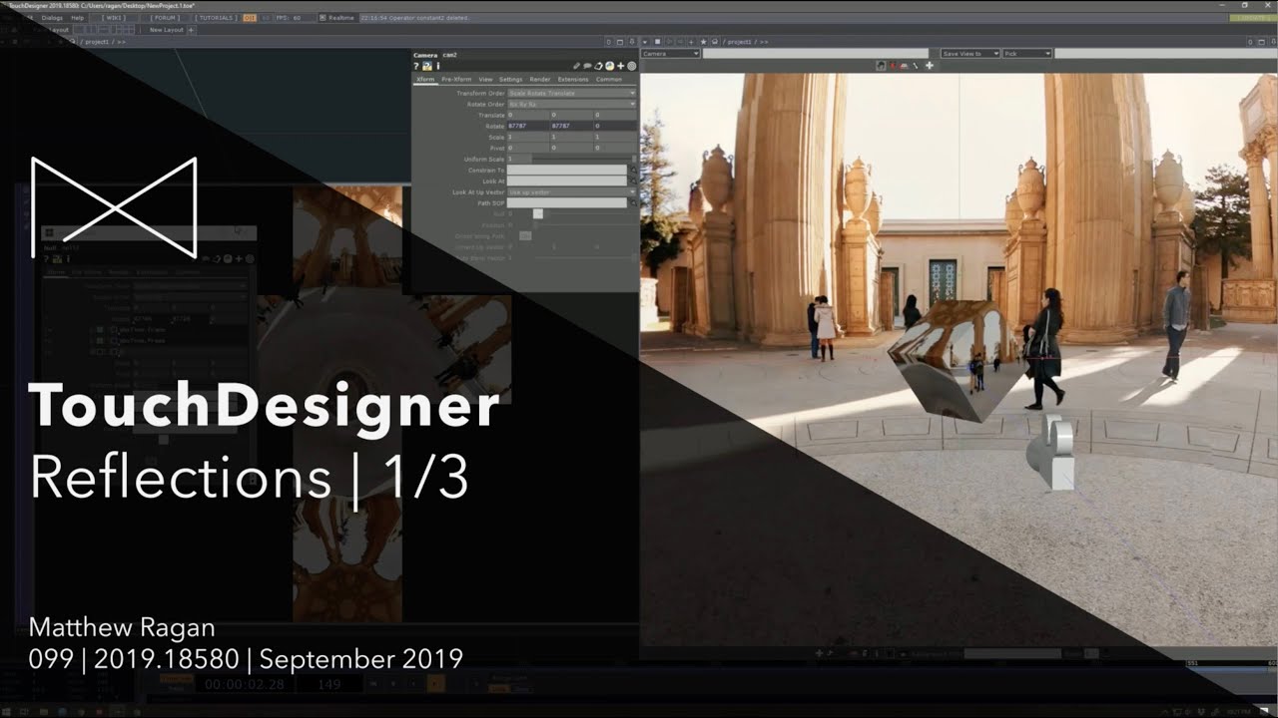Click the first Rotate value field
The width and height of the screenshot is (1278, 718).
tap(528, 126)
